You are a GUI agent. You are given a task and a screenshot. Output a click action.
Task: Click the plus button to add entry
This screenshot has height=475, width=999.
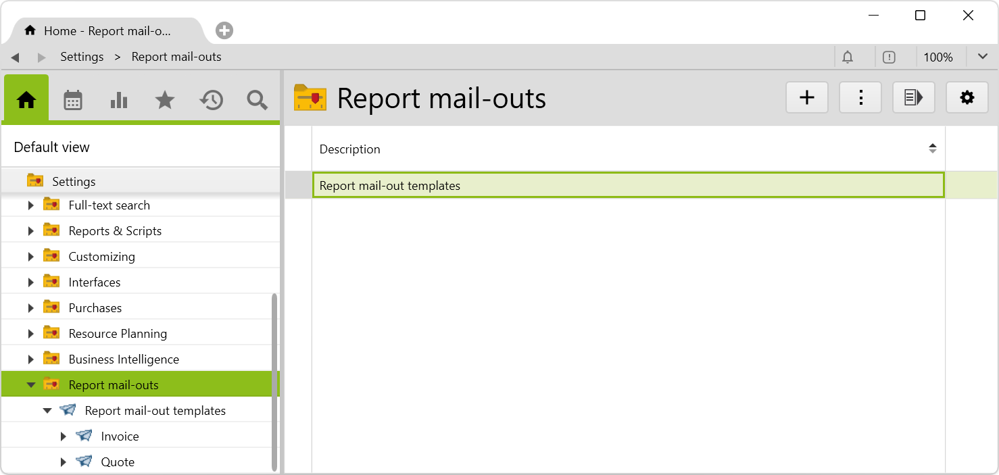click(807, 98)
